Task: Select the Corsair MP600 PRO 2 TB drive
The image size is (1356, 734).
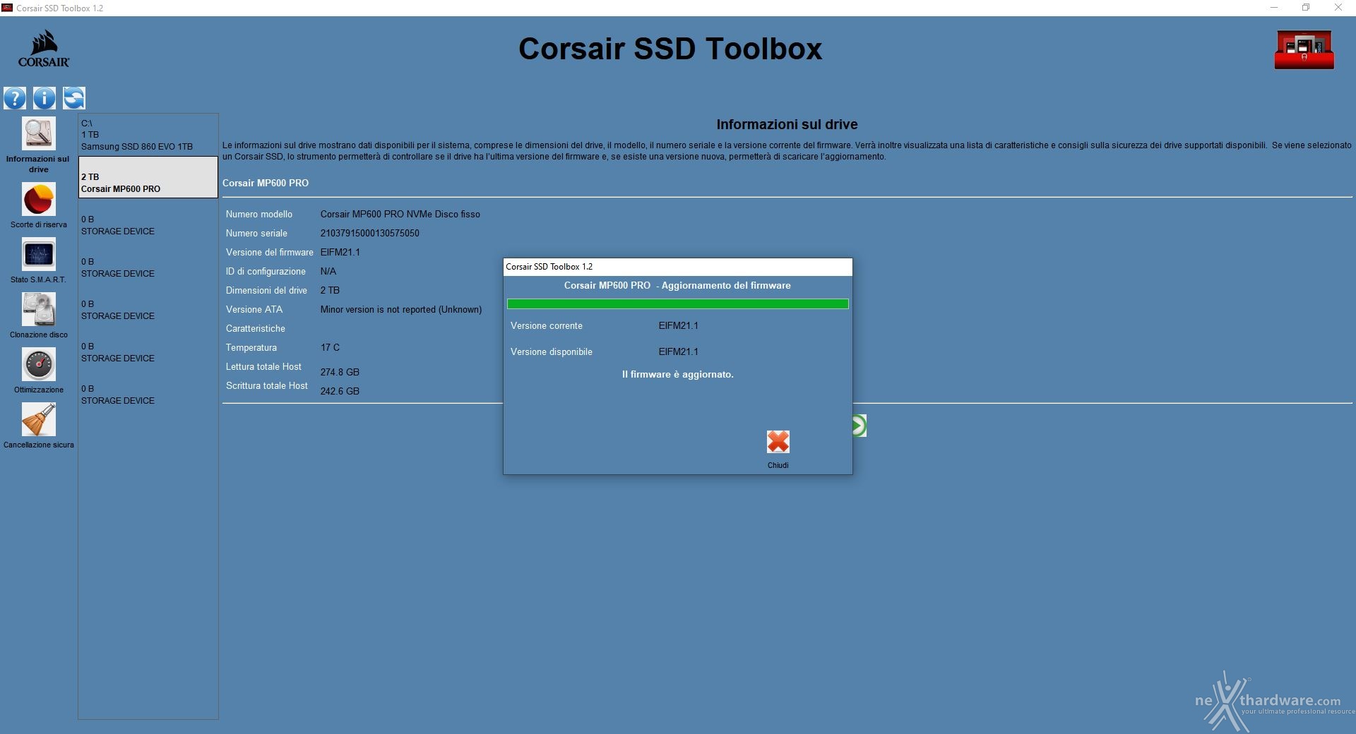Action: (148, 177)
